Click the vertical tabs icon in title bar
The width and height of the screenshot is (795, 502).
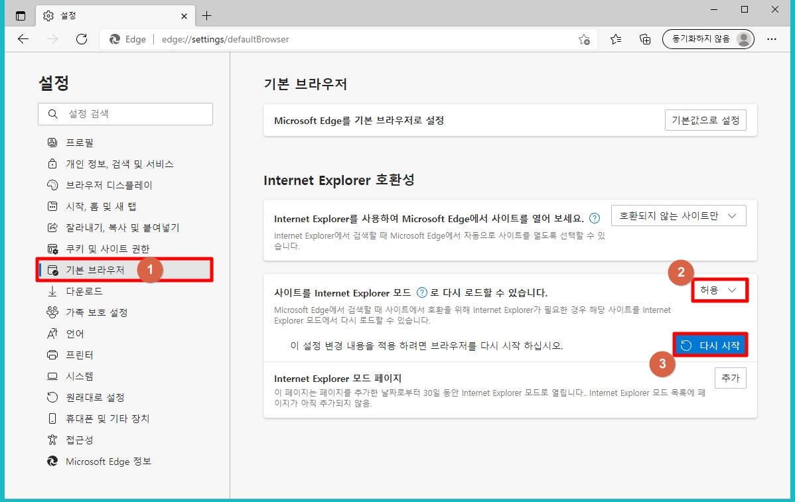21,16
